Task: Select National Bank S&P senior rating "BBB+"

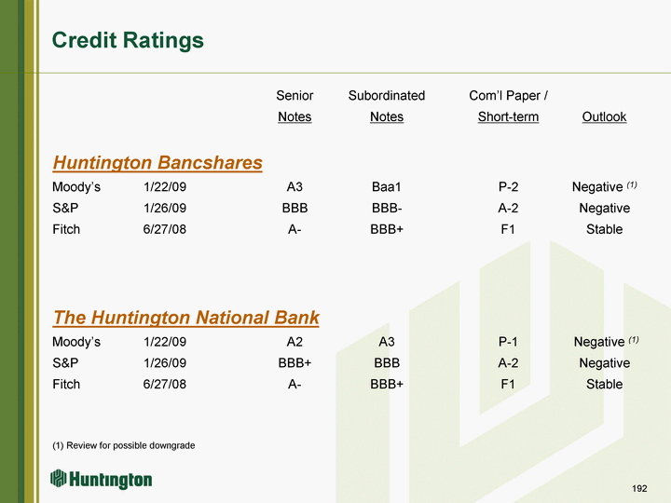Action: click(294, 362)
